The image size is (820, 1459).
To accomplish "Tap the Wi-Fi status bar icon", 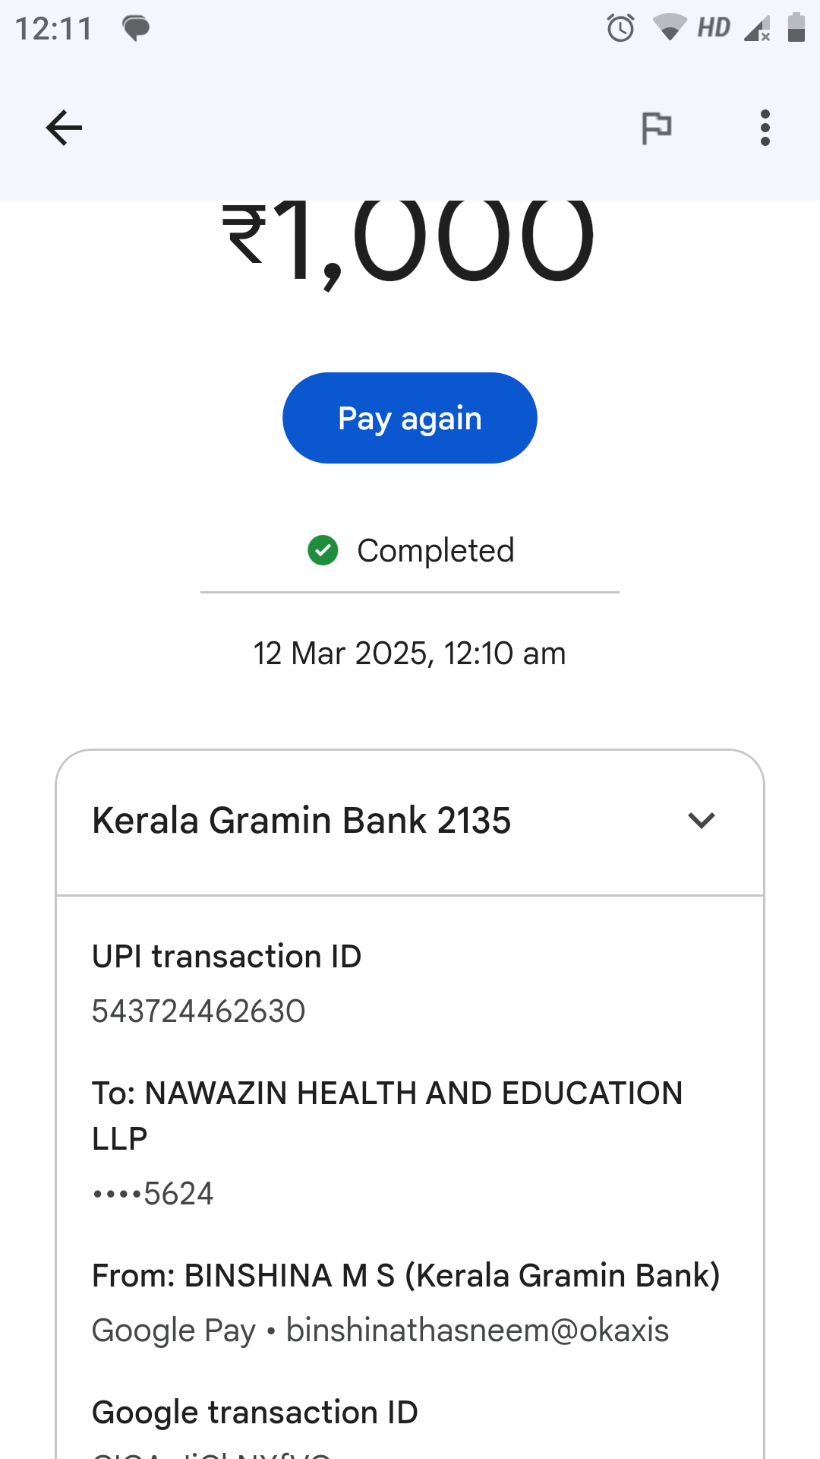I will click(669, 28).
